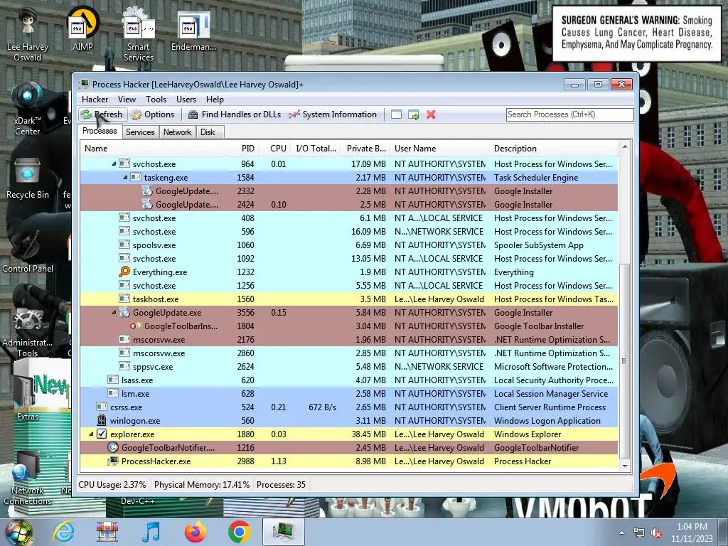Sort by I/O Total column header
The width and height of the screenshot is (728, 546).
click(x=316, y=149)
